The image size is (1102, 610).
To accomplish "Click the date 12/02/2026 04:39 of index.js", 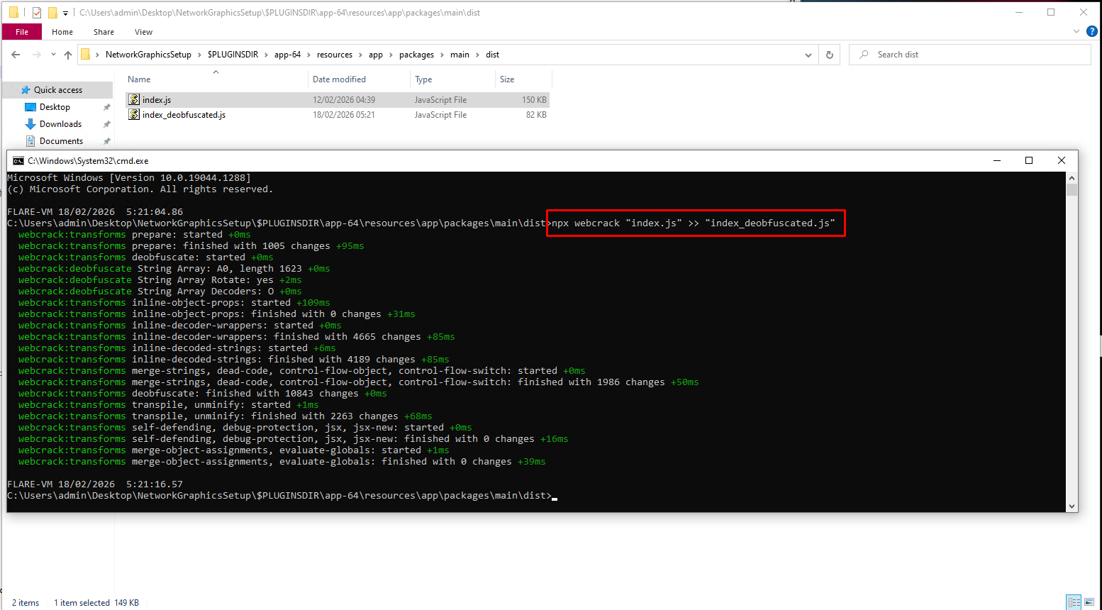I will [344, 100].
